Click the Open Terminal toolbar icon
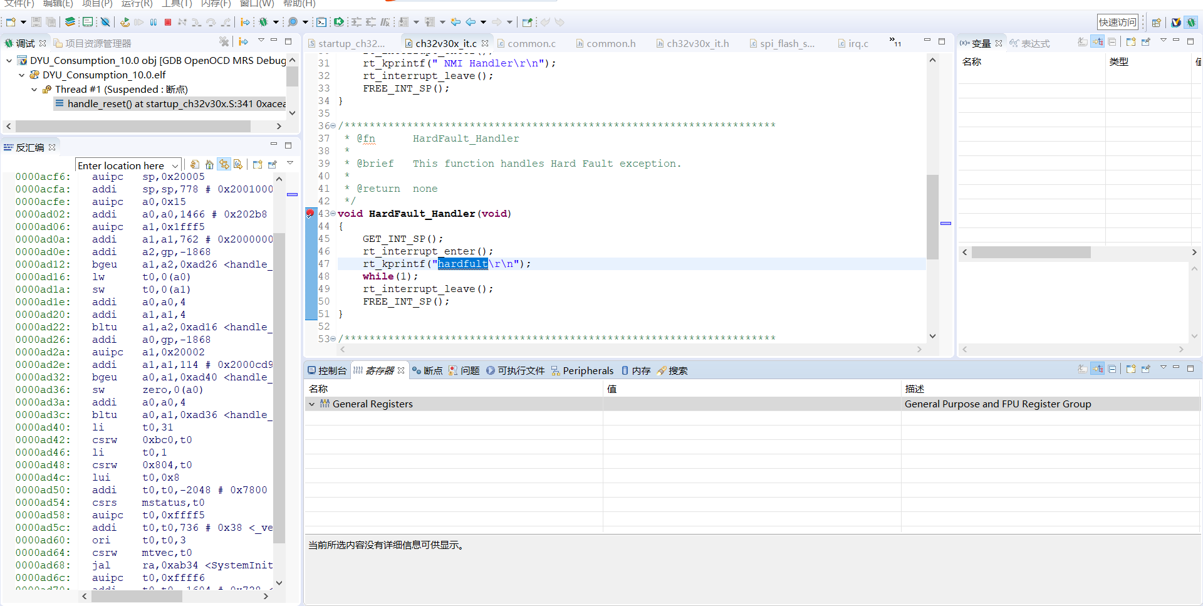The image size is (1203, 606). pos(321,23)
